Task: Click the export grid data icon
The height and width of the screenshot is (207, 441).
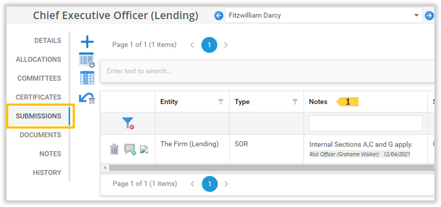Action: point(87,60)
